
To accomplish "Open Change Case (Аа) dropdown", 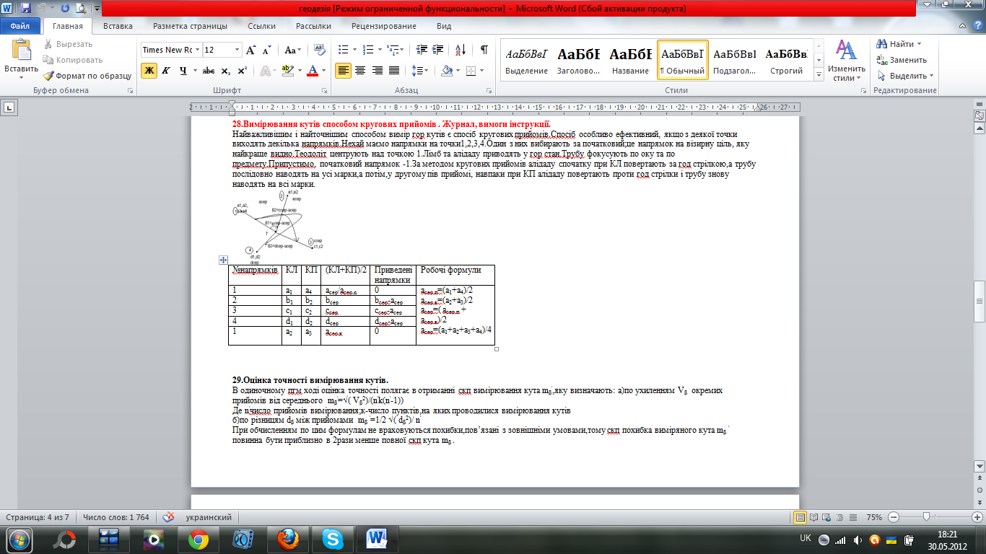I will tap(292, 50).
